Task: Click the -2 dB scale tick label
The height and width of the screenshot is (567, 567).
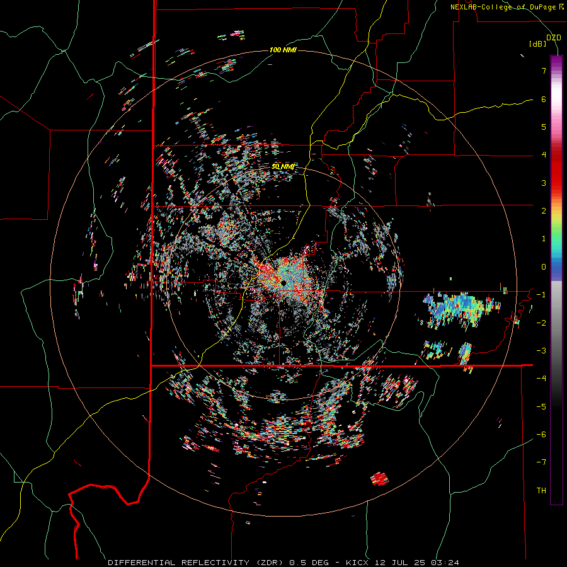Action: [x=541, y=323]
